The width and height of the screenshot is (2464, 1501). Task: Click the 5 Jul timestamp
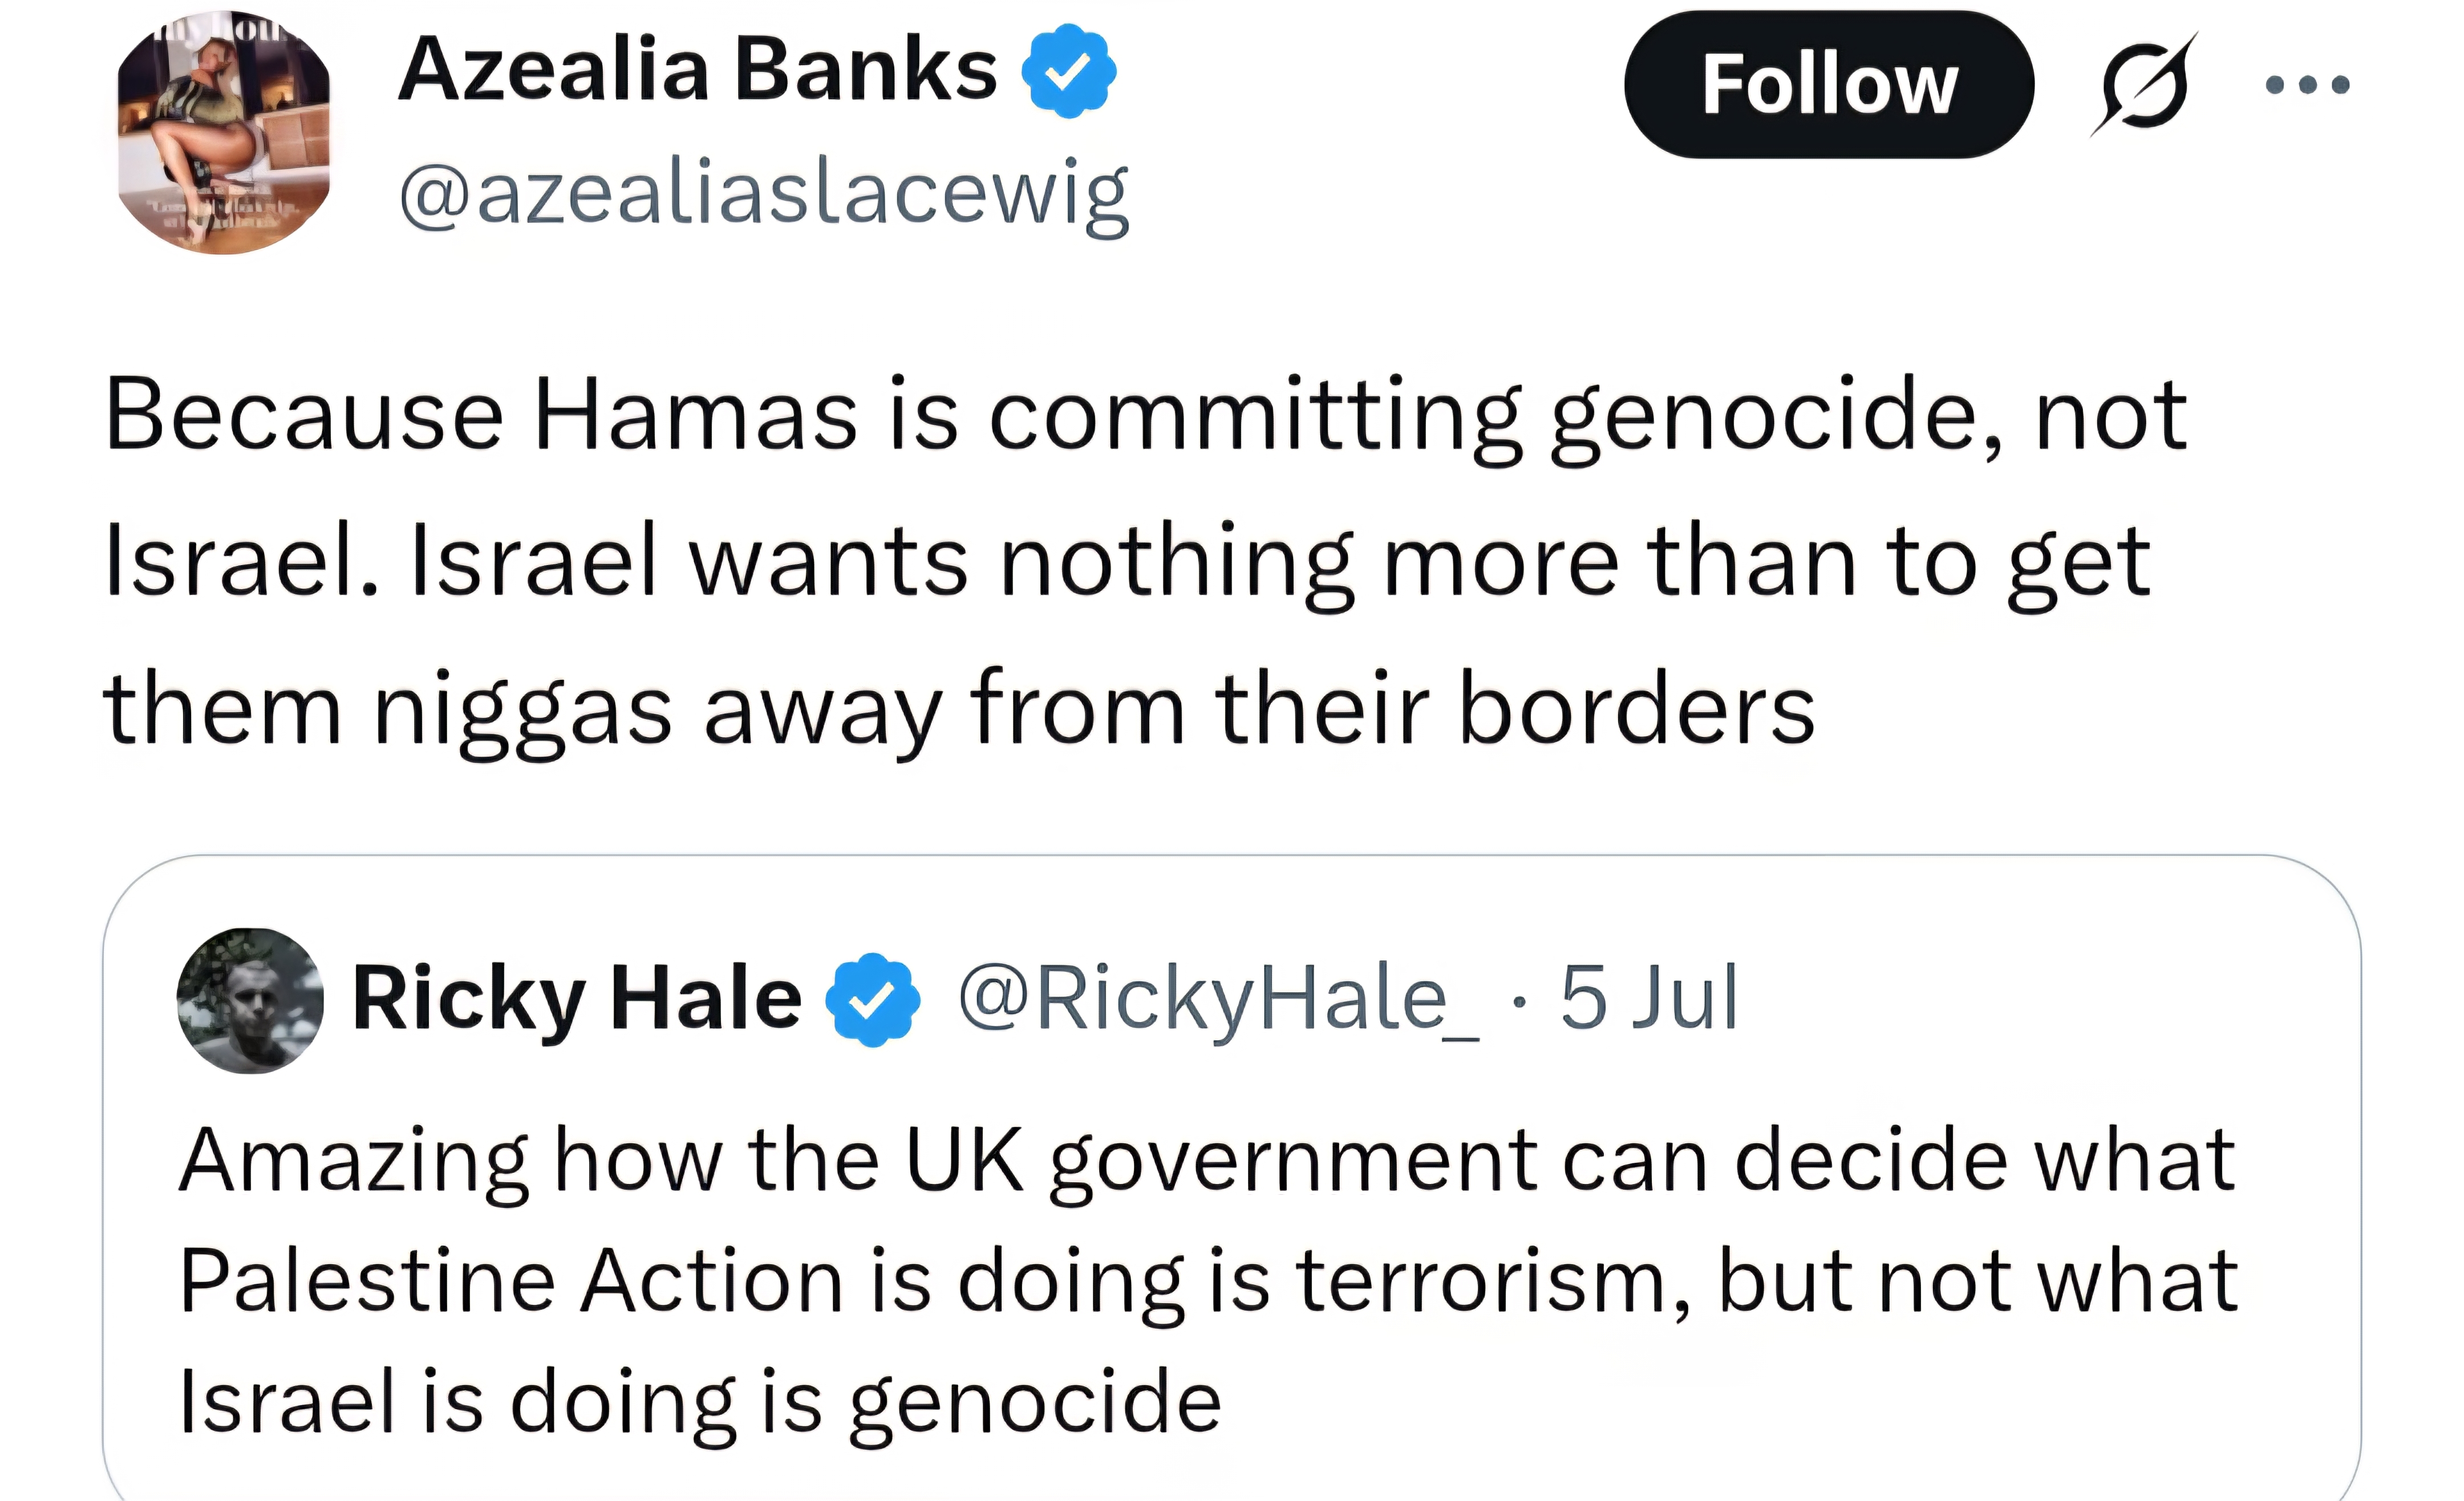(1649, 998)
